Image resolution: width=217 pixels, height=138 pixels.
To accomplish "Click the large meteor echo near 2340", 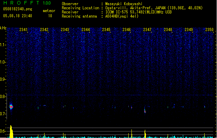I will point(11,107).
